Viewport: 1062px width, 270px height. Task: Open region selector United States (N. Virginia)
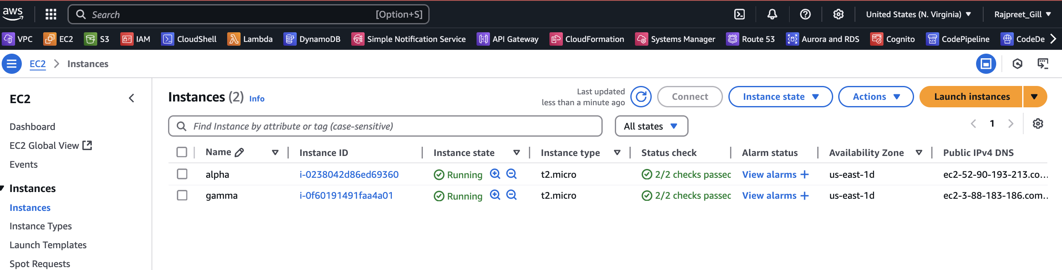click(x=919, y=14)
